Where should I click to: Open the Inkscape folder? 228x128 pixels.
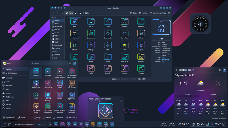(x=91, y=46)
